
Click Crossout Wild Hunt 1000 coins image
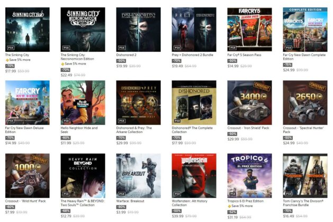(28, 175)
